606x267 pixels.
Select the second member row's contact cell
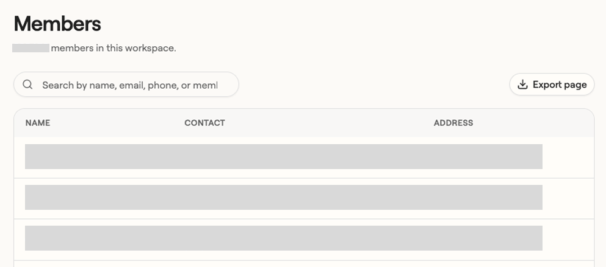click(309, 197)
